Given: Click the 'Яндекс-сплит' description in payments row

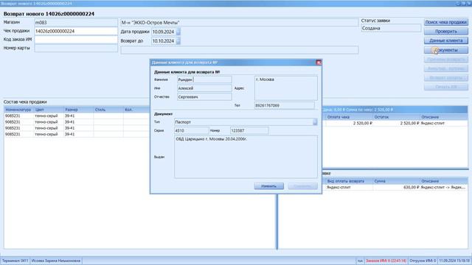Looking at the screenshot, I should pyautogui.click(x=433, y=123).
